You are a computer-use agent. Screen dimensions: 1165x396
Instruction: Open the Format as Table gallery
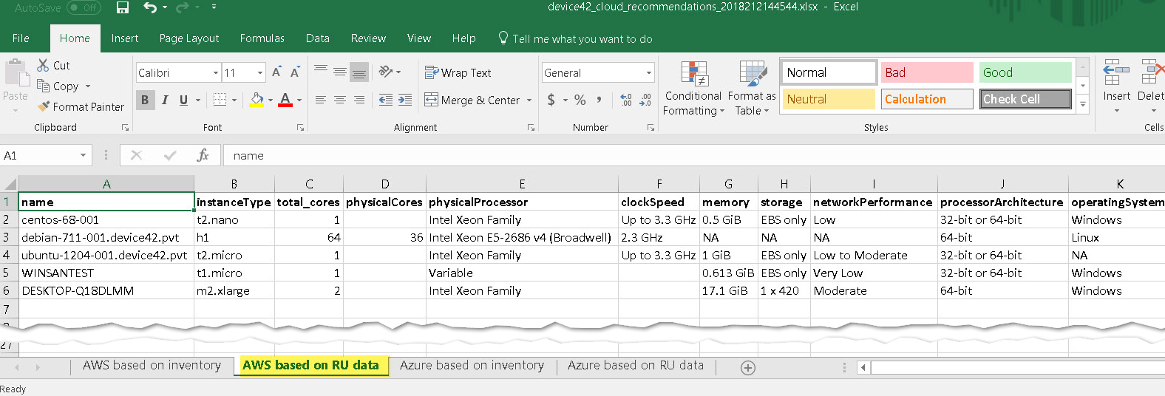pyautogui.click(x=753, y=88)
